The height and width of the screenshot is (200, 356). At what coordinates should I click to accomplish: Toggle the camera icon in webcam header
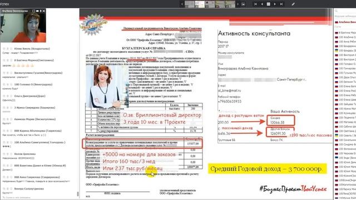pyautogui.click(x=37, y=11)
